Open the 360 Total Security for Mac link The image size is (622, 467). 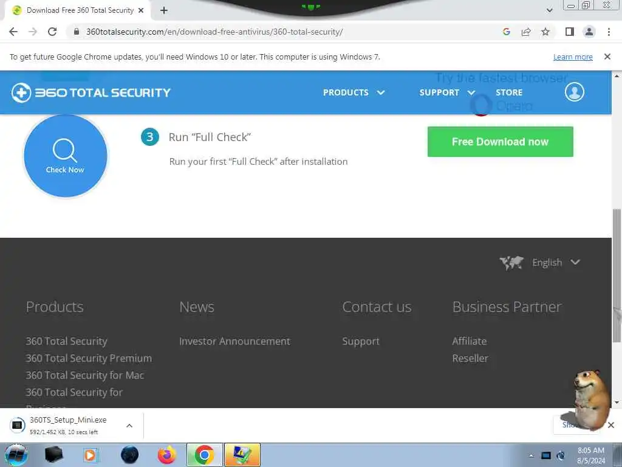(x=85, y=375)
